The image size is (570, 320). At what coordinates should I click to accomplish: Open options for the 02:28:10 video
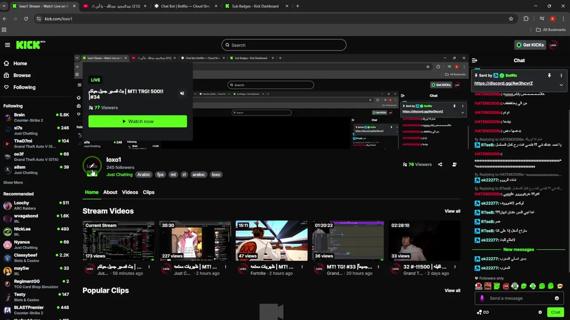(x=455, y=267)
